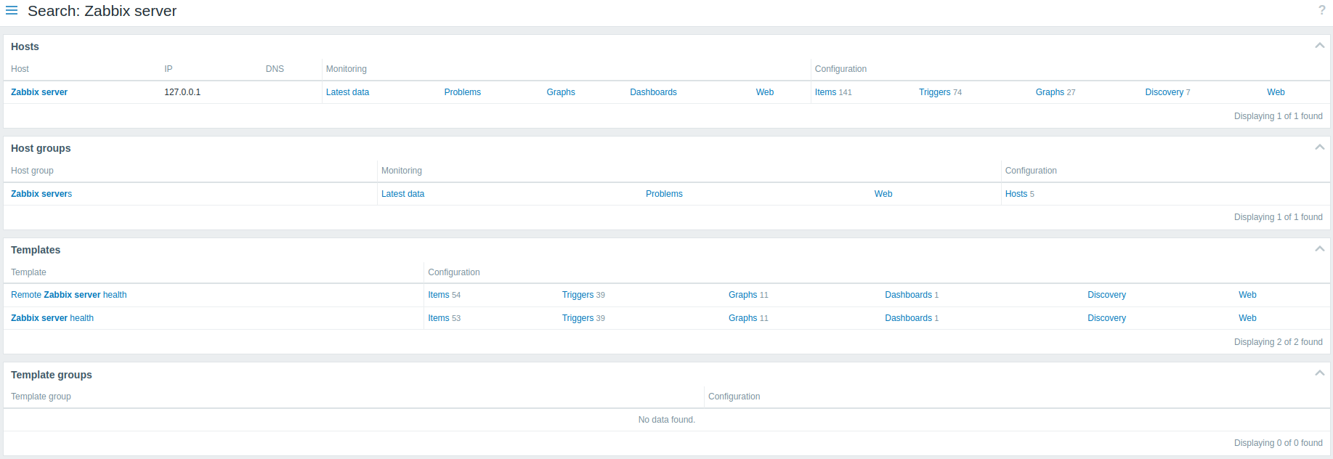
Task: Collapse the Hosts section
Action: pyautogui.click(x=1319, y=46)
